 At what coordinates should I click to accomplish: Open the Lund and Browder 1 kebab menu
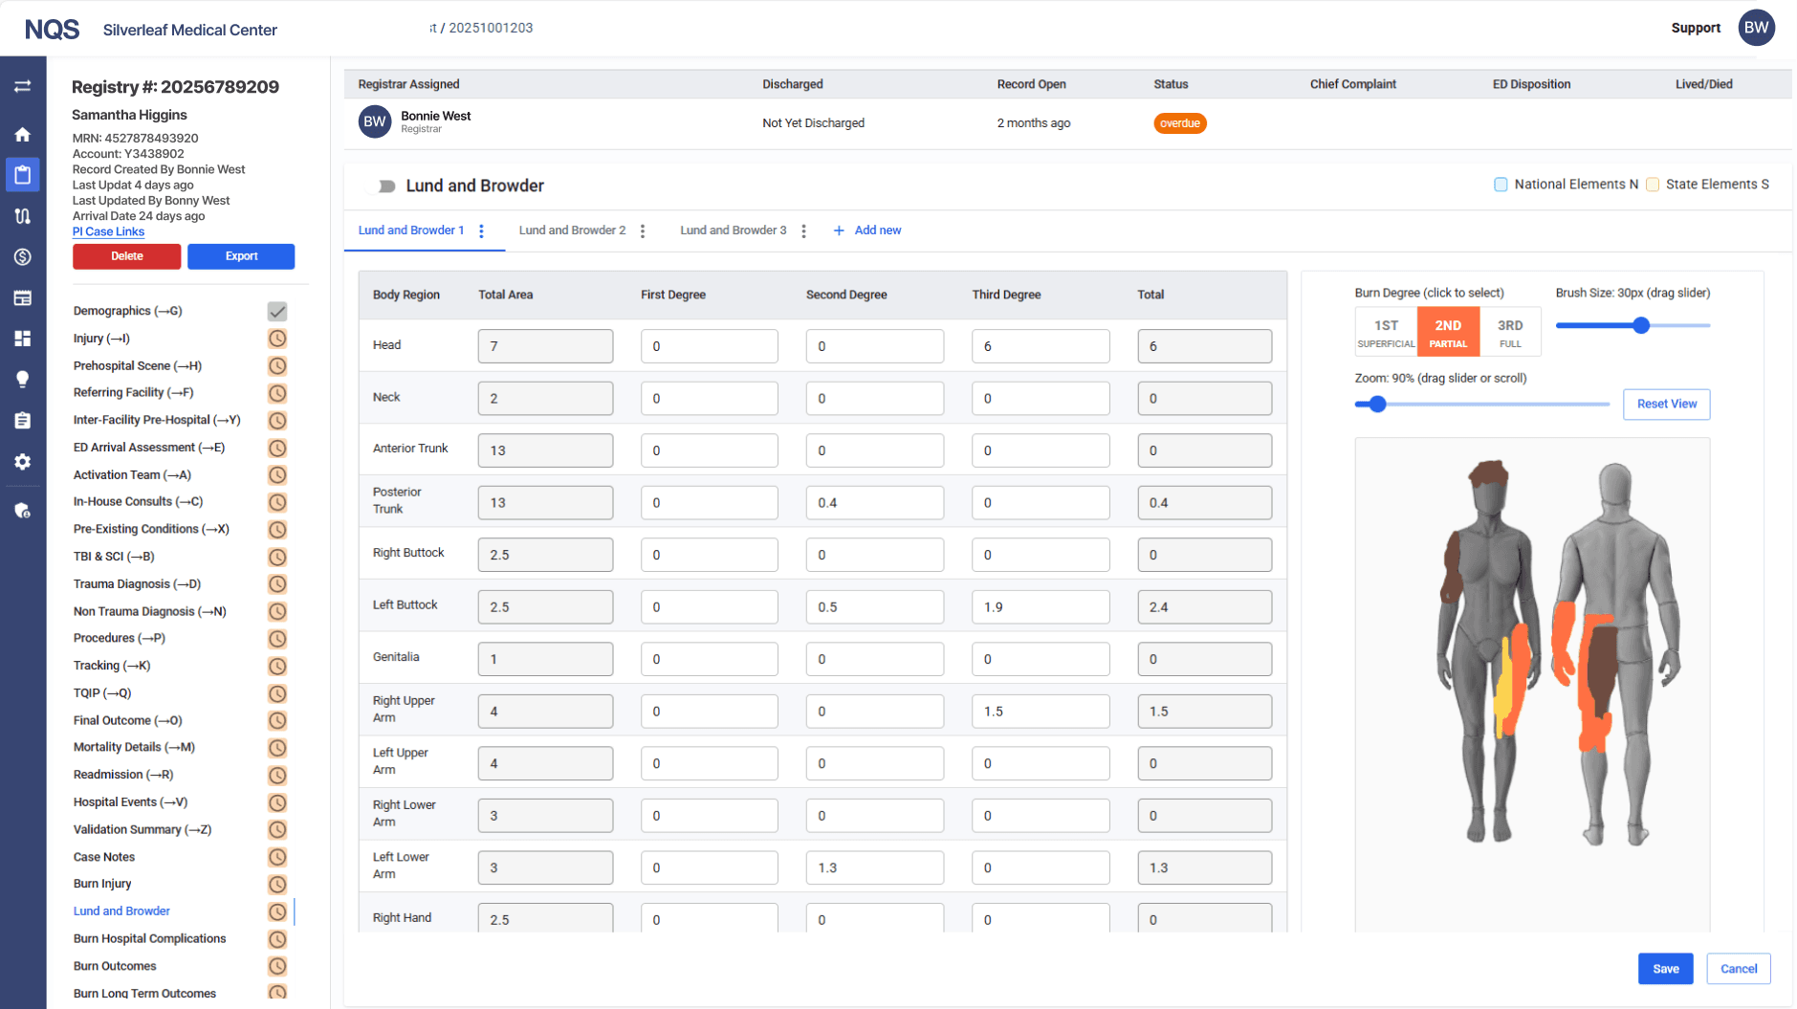pos(481,230)
